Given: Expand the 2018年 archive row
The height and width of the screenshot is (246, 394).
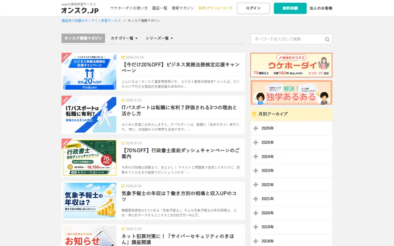Looking at the screenshot, I should pyautogui.click(x=291, y=241).
